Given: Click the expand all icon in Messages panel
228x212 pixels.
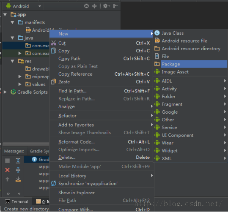Looking at the screenshot, I should [18, 160].
